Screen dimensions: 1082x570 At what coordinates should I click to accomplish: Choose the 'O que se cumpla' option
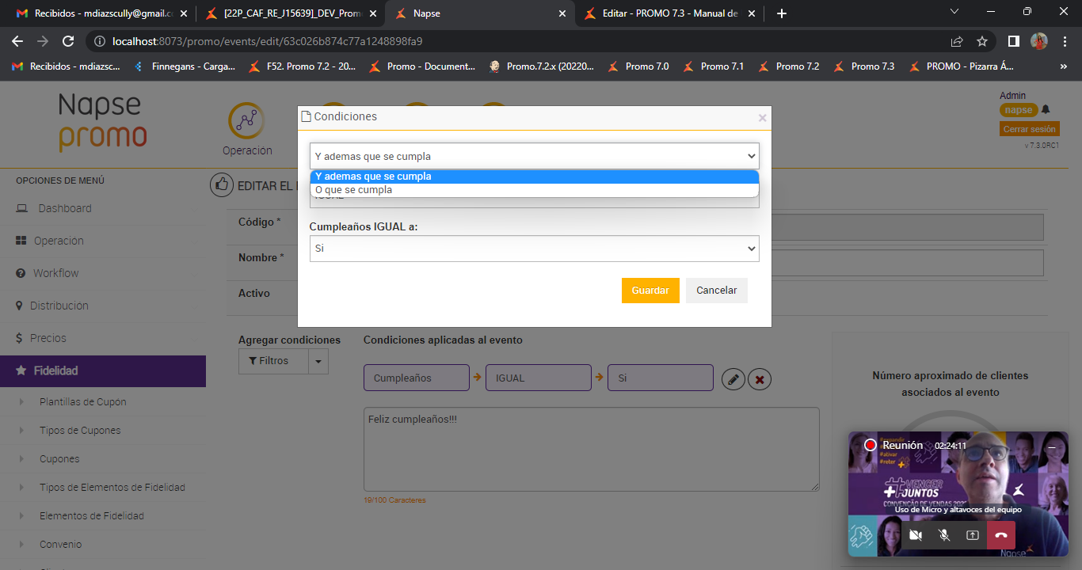point(534,190)
